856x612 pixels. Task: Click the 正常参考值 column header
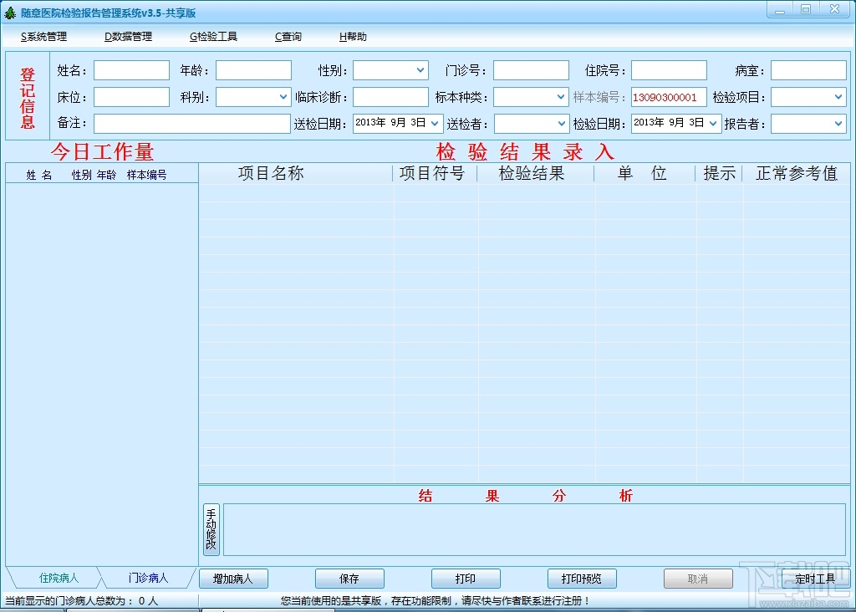point(797,173)
